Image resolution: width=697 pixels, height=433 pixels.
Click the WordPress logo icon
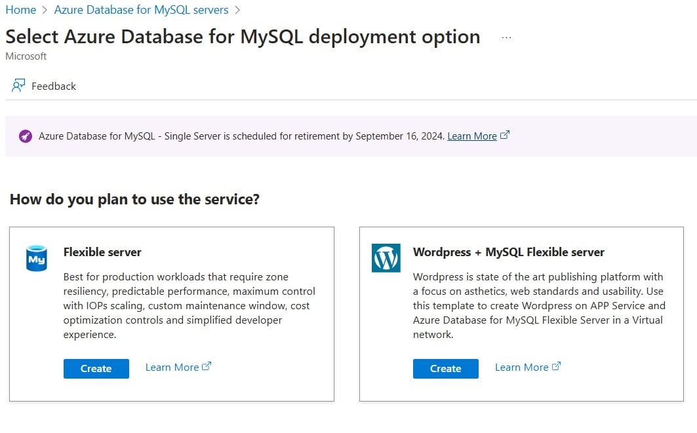(386, 258)
